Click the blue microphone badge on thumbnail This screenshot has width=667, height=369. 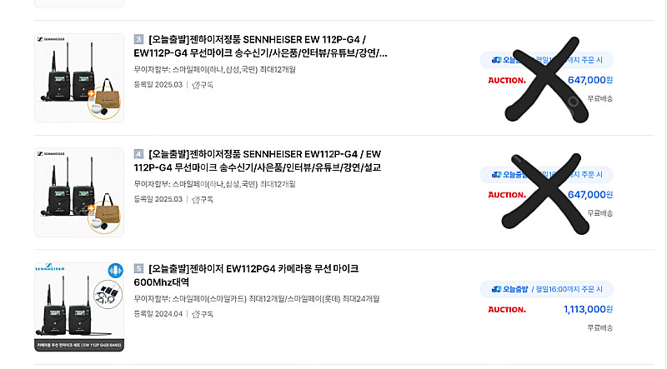115,271
